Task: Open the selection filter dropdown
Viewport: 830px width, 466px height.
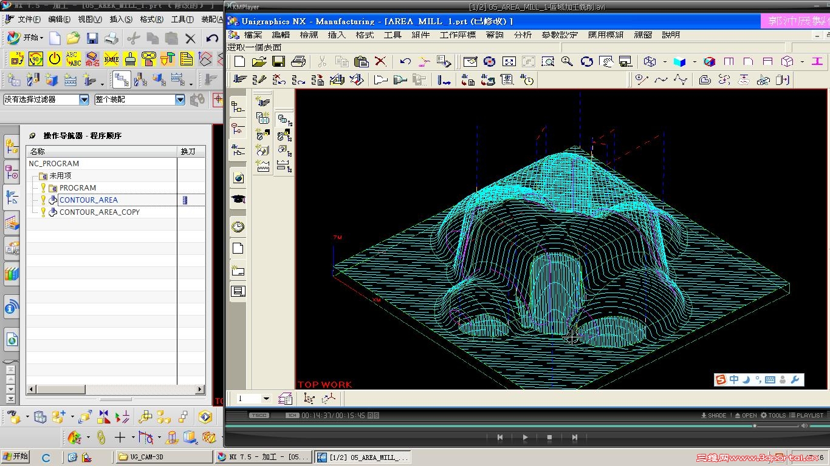Action: point(84,100)
